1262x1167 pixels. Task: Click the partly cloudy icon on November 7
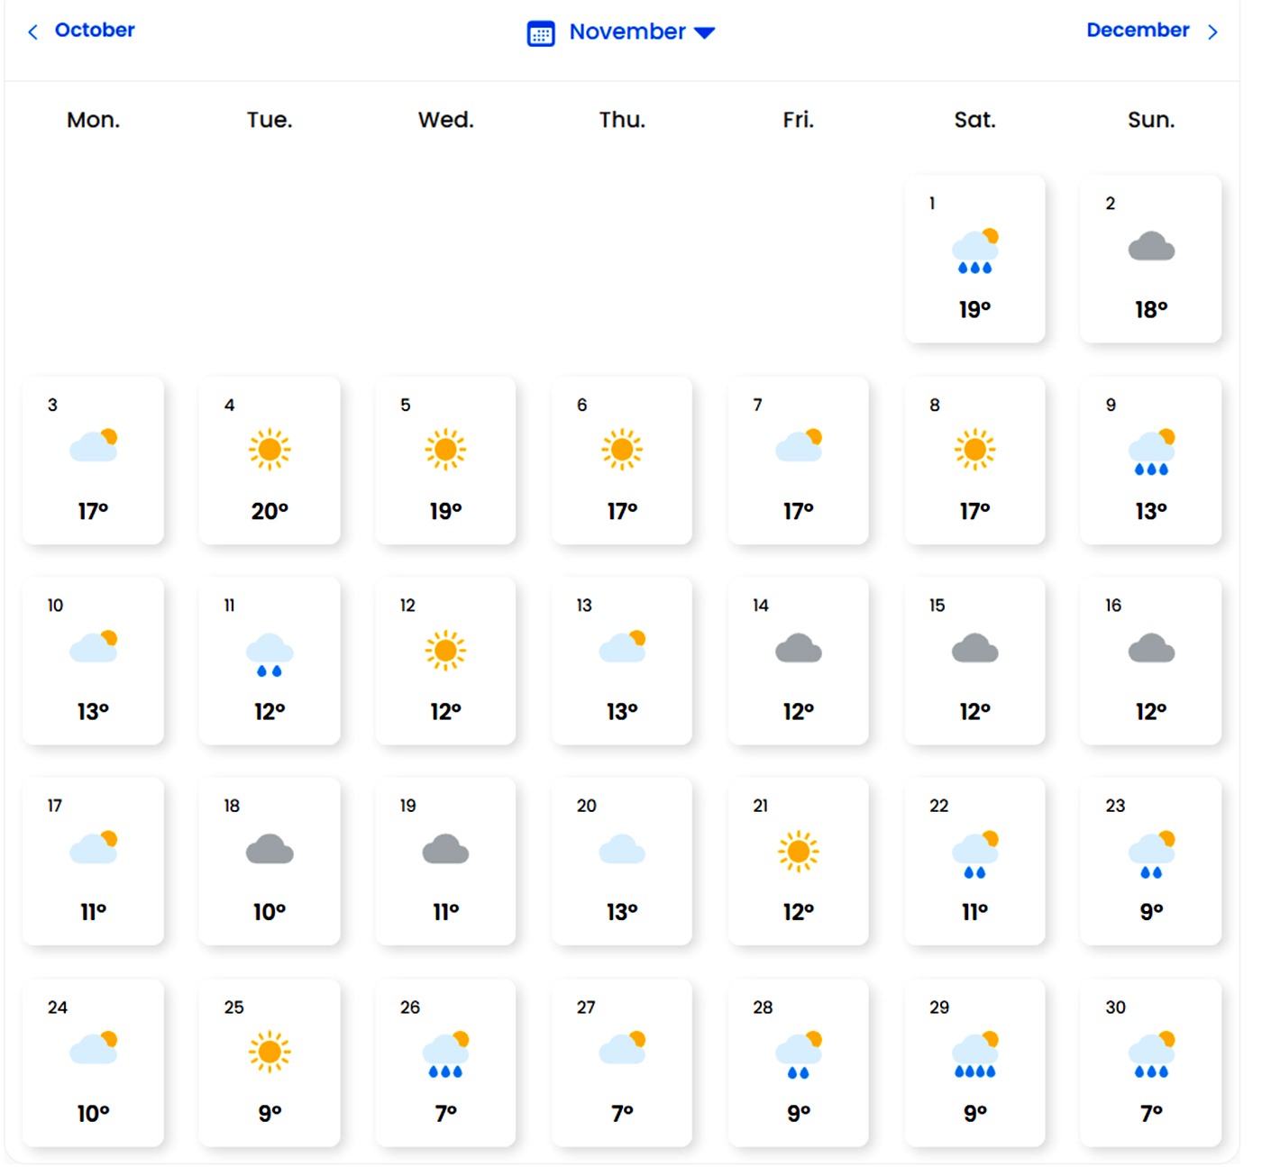tap(799, 446)
